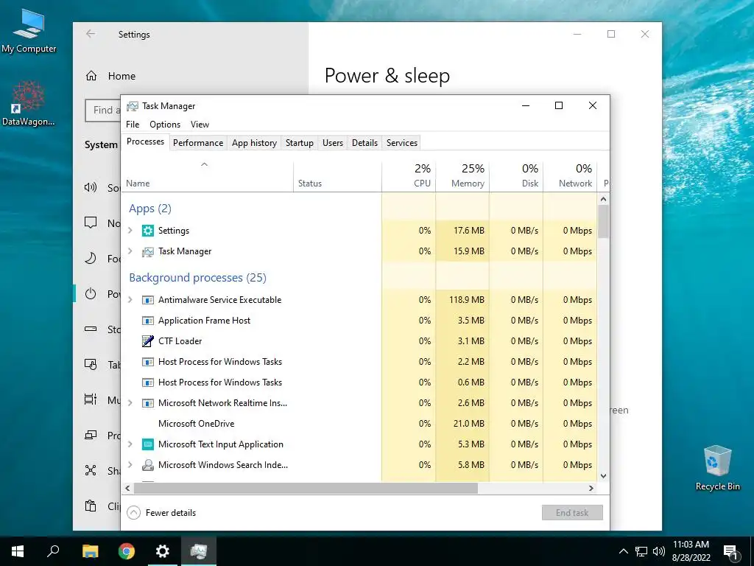Click the End task button
This screenshot has height=566, width=754.
[x=572, y=513]
